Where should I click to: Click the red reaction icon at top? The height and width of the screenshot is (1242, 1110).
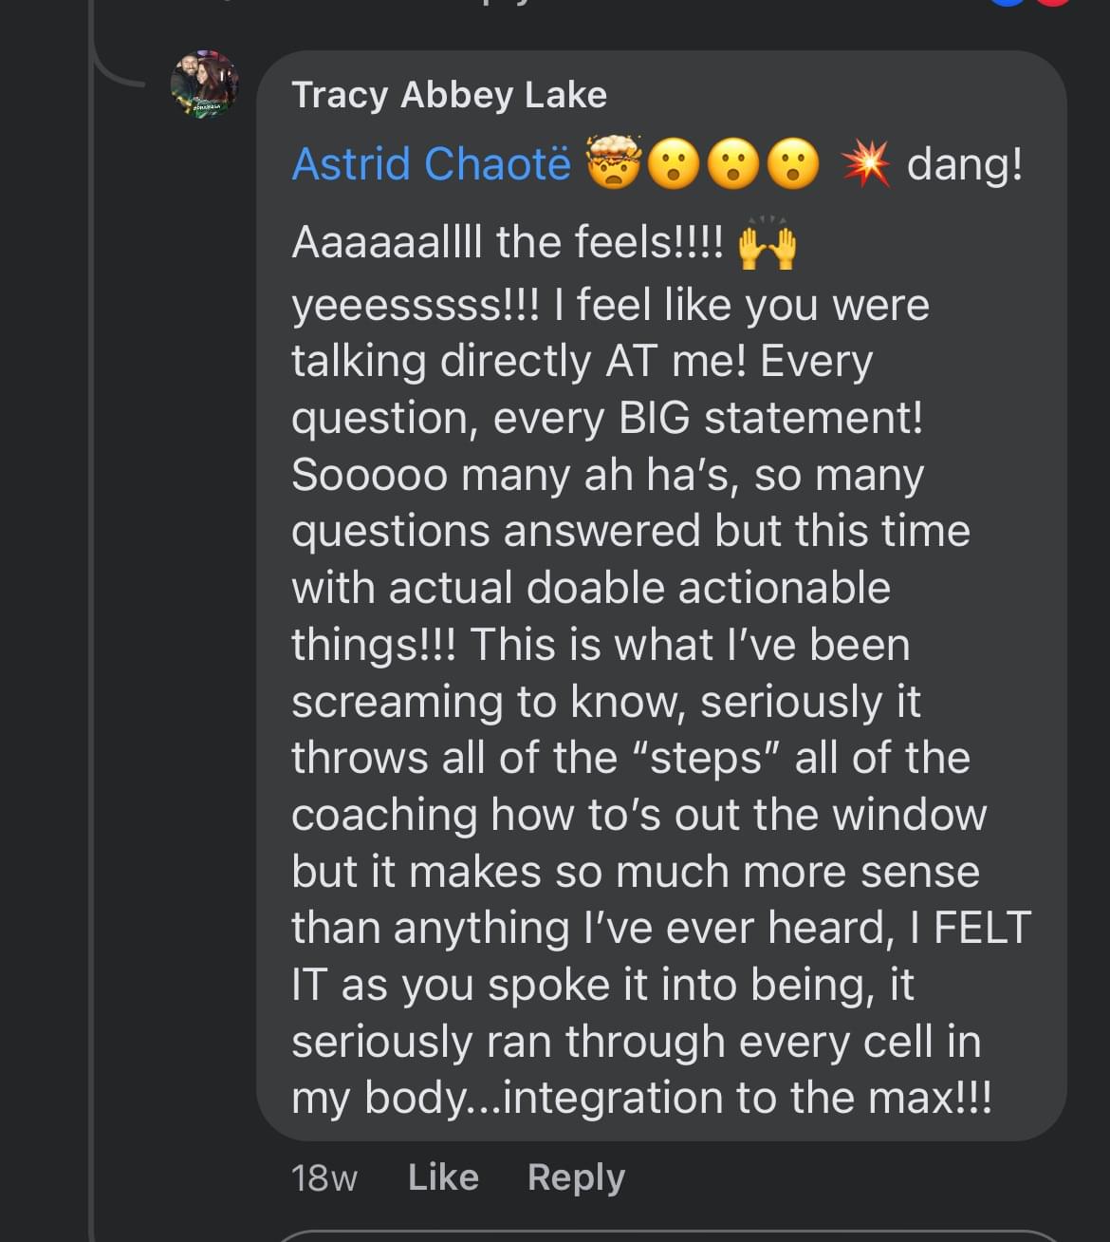click(x=1053, y=2)
